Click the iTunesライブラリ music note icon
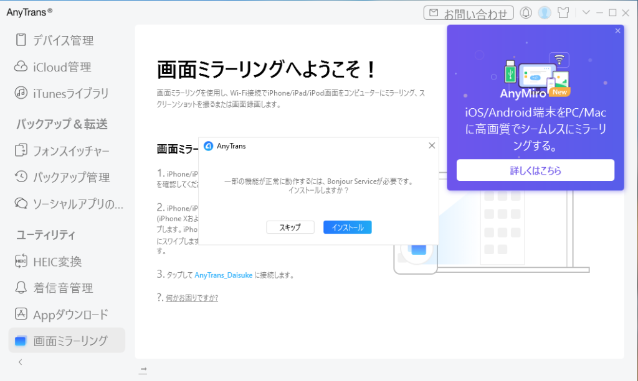Image resolution: width=638 pixels, height=381 pixels. (x=21, y=93)
